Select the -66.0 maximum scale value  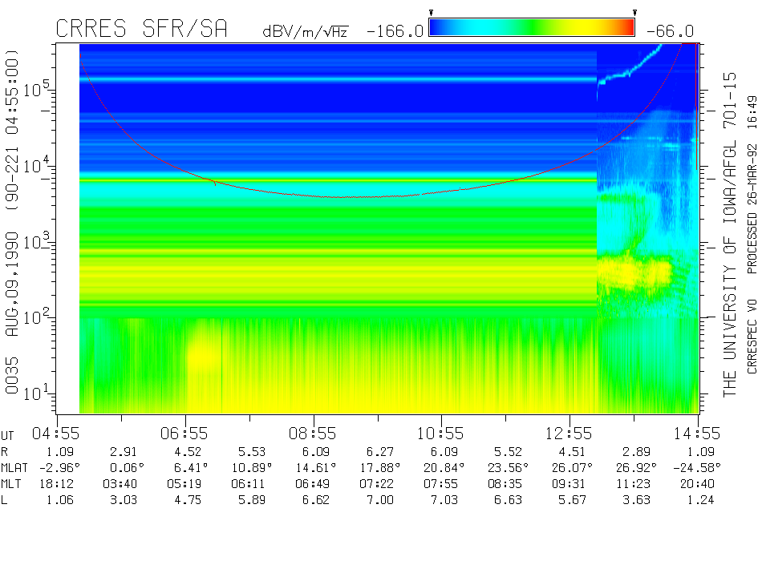pyautogui.click(x=669, y=31)
